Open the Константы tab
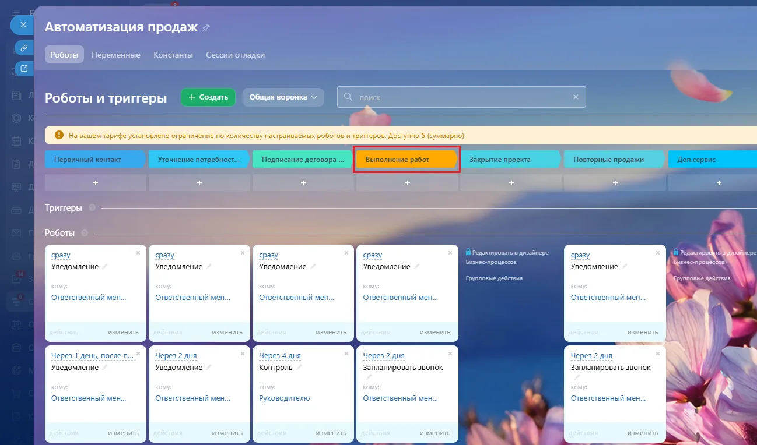 coord(173,55)
